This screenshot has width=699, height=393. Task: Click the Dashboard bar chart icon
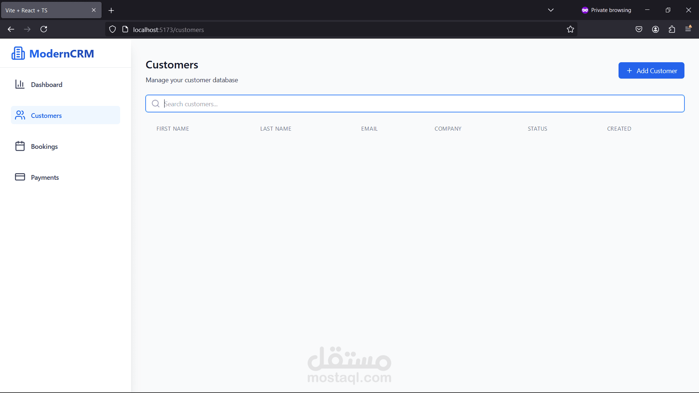[x=20, y=84]
